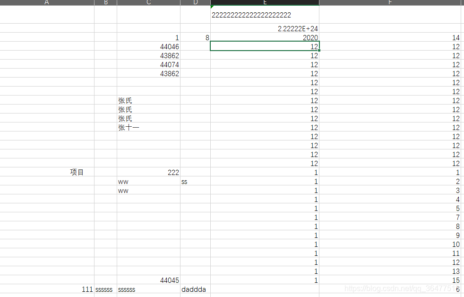The height and width of the screenshot is (297, 464).
Task: Select the ww cell without ss beside it
Action: click(x=148, y=190)
